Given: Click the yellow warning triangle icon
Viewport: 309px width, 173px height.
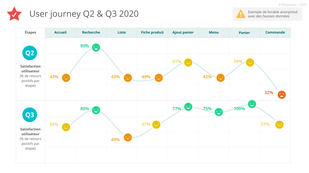Looking at the screenshot, I should click(240, 14).
